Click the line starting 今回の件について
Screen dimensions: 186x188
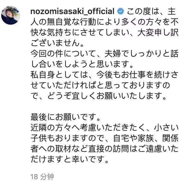click(x=104, y=53)
